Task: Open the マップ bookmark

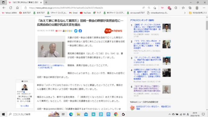Action: click(97, 13)
